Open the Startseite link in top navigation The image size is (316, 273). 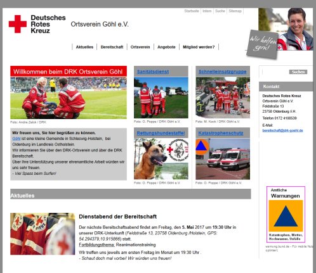click(192, 11)
